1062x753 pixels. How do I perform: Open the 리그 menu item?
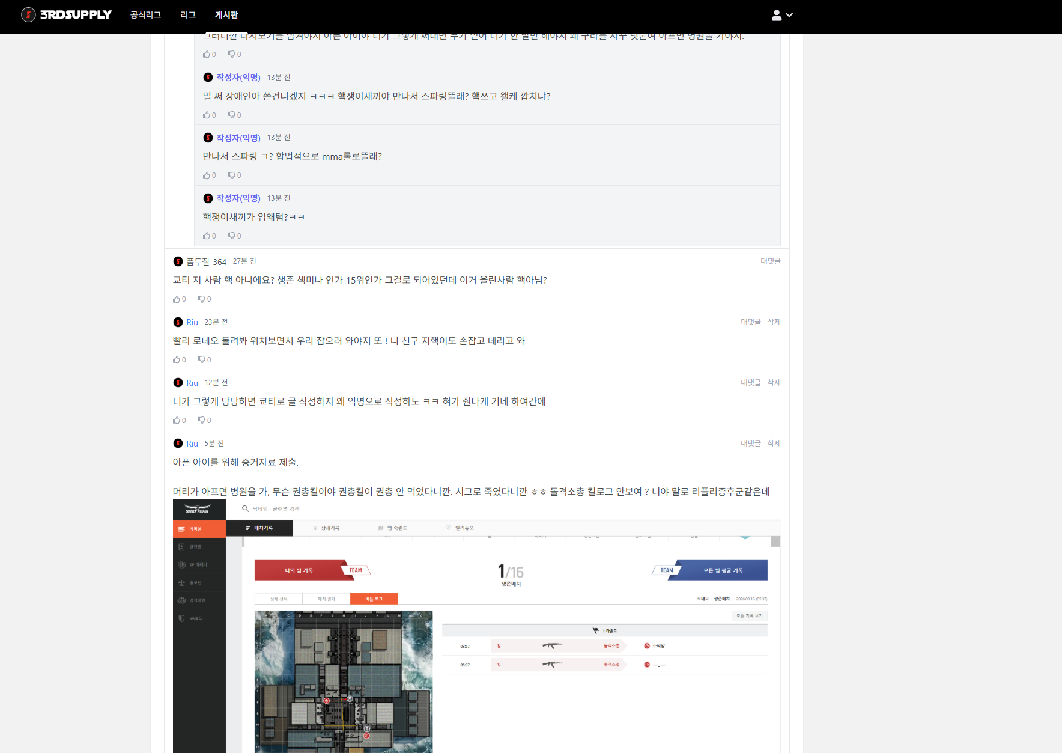click(x=188, y=14)
